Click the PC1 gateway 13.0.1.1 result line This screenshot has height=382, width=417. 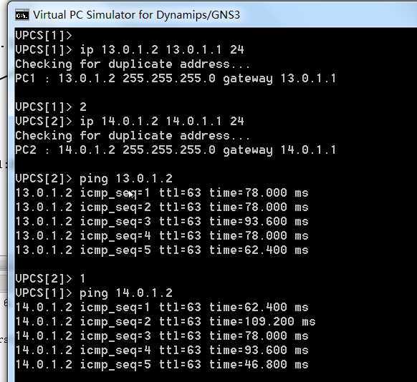(176, 78)
